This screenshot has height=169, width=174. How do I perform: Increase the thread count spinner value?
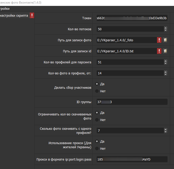(x=165, y=28)
